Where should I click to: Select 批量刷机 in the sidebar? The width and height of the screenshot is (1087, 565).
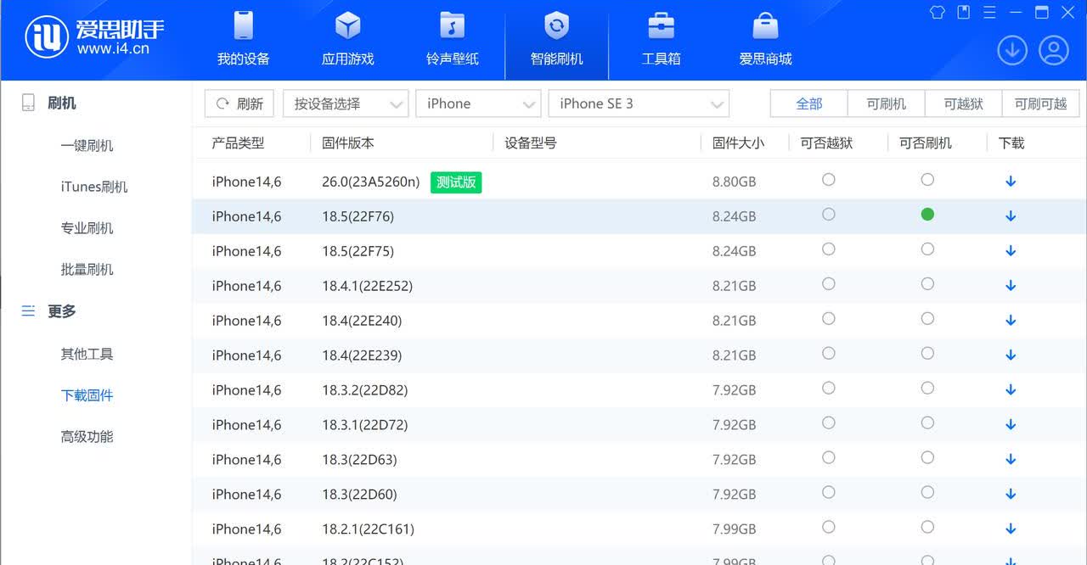[x=87, y=271]
